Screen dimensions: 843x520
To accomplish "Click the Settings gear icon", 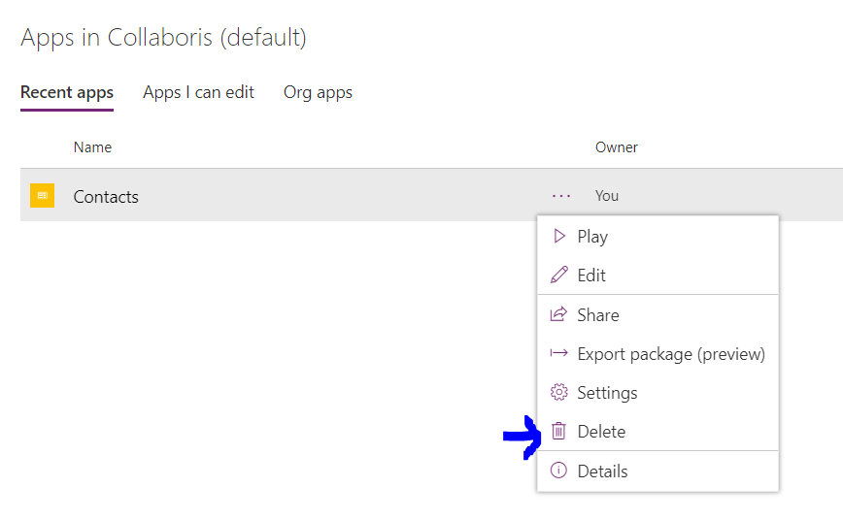I will (x=558, y=392).
